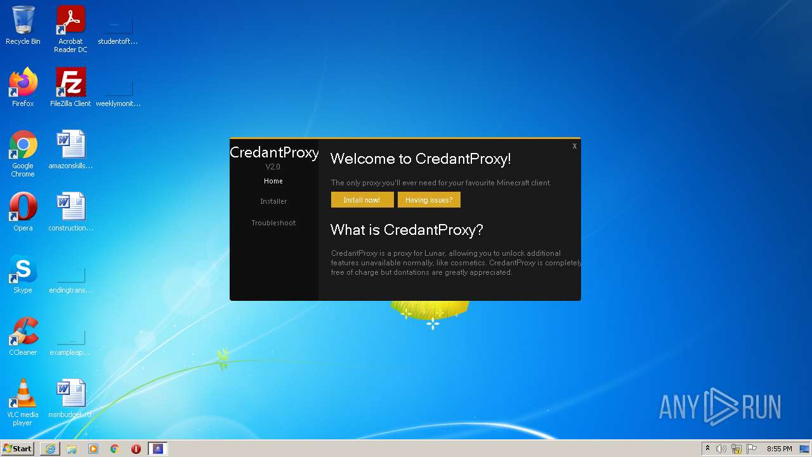The width and height of the screenshot is (812, 457).
Task: Select the endingtrans desktop file icon
Action: pos(70,278)
